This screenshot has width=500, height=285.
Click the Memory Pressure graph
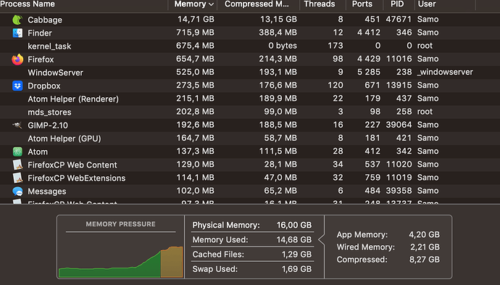pos(121,262)
